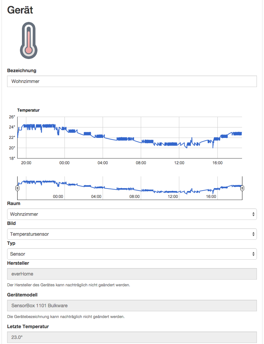Click the 12:00 label on main chart axis

(179, 163)
